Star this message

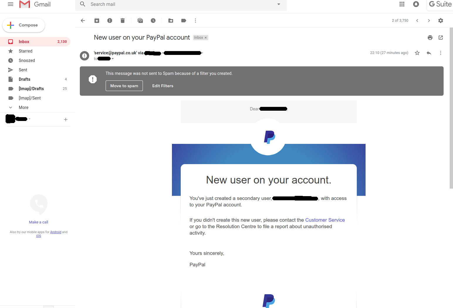pos(417,53)
